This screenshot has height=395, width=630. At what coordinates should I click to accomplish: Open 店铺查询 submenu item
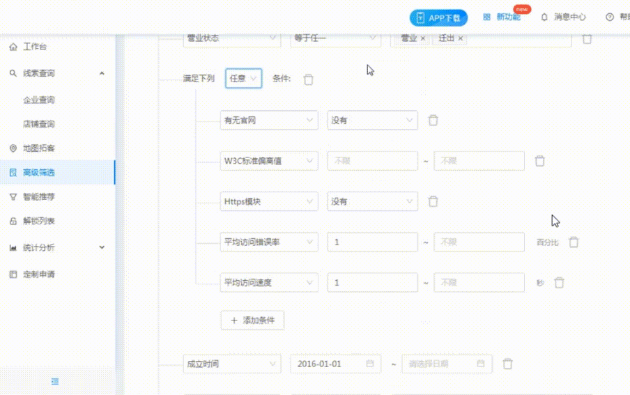(x=39, y=124)
